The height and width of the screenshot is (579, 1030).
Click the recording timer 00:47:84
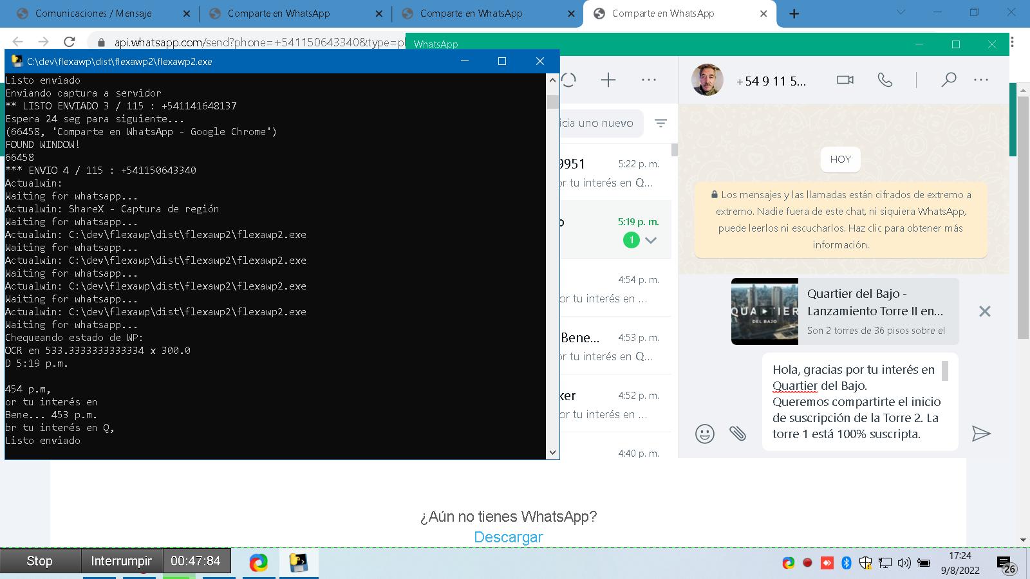(x=196, y=561)
